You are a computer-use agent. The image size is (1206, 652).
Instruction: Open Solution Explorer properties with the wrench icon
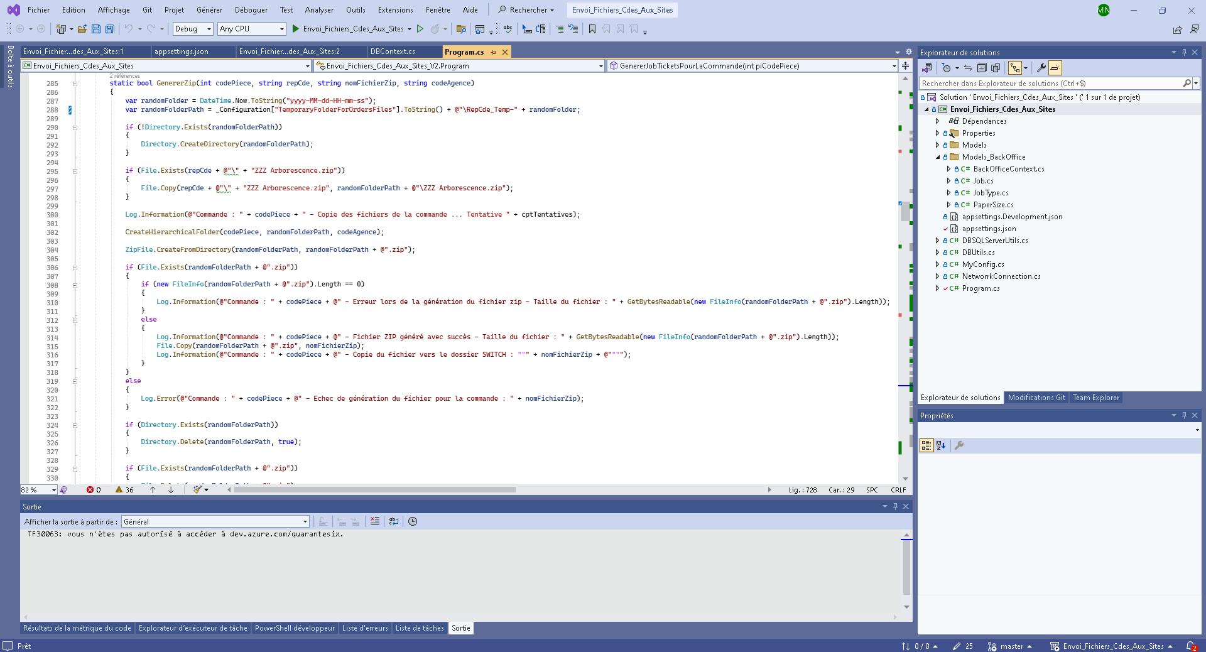[x=1042, y=68]
